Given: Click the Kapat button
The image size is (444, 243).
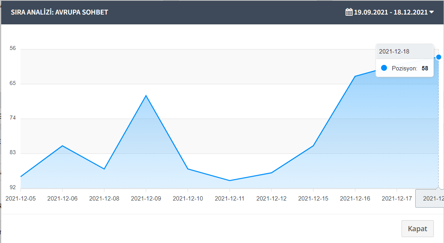Looking at the screenshot, I should (417, 228).
